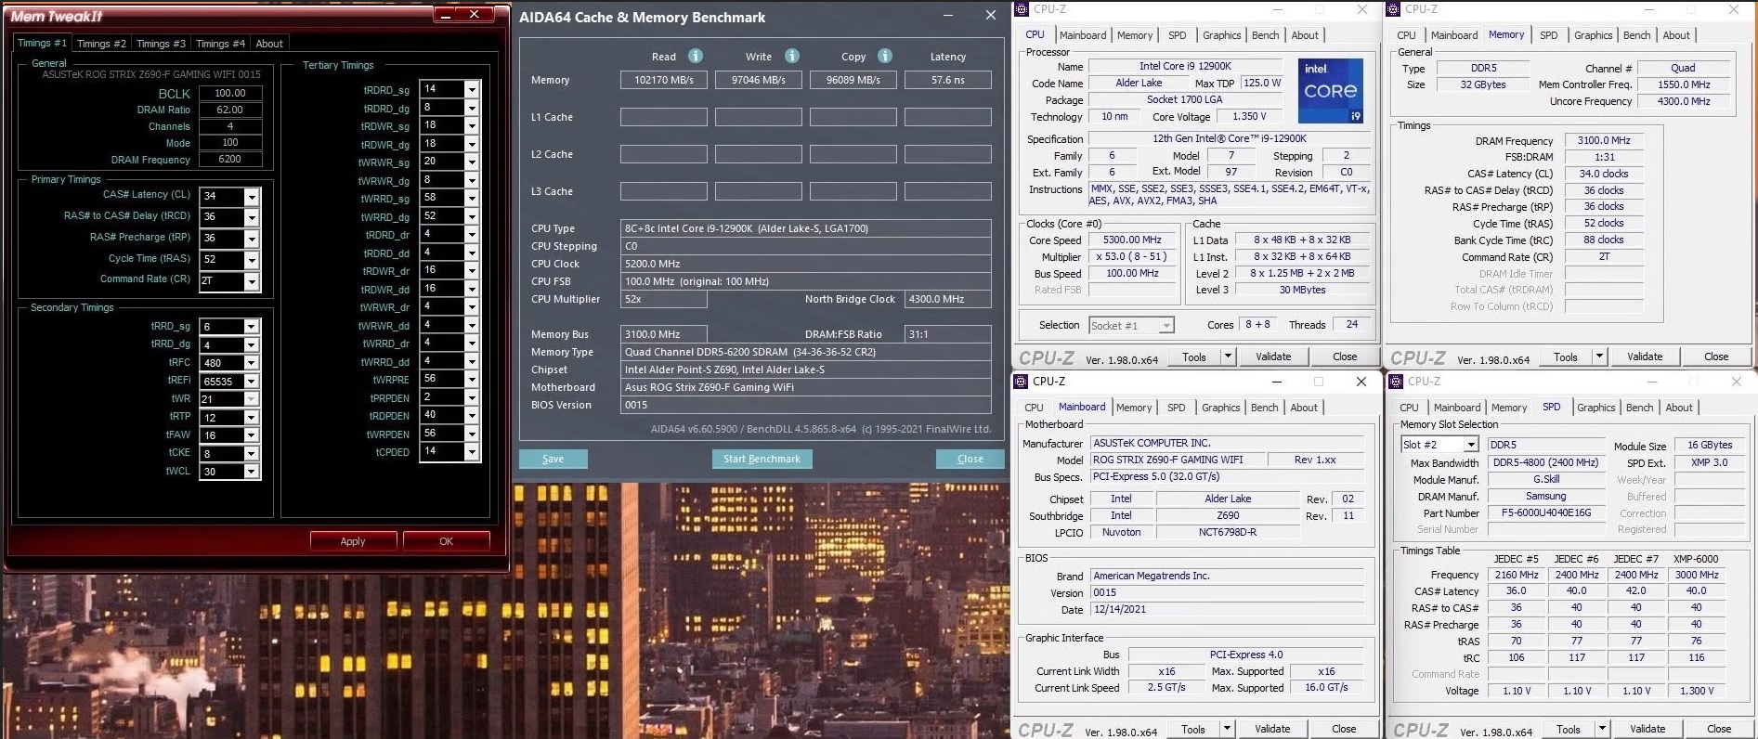1758x739 pixels.
Task: Click the CPU Clock field showing 5200.0 MHz
Action: 805,264
